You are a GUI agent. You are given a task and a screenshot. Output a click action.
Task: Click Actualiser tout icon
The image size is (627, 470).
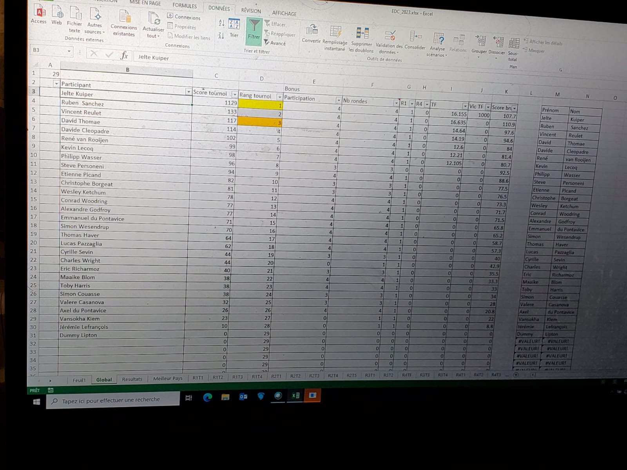[x=153, y=19]
